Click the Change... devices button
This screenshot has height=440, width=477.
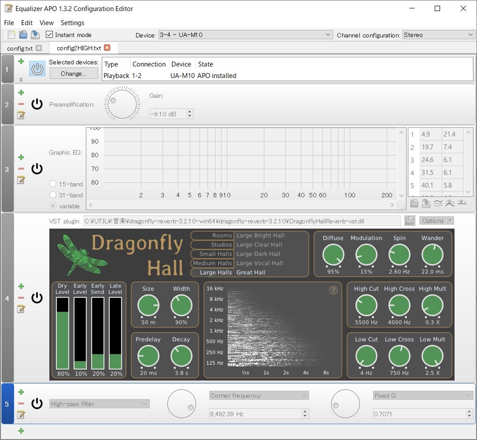pyautogui.click(x=74, y=73)
